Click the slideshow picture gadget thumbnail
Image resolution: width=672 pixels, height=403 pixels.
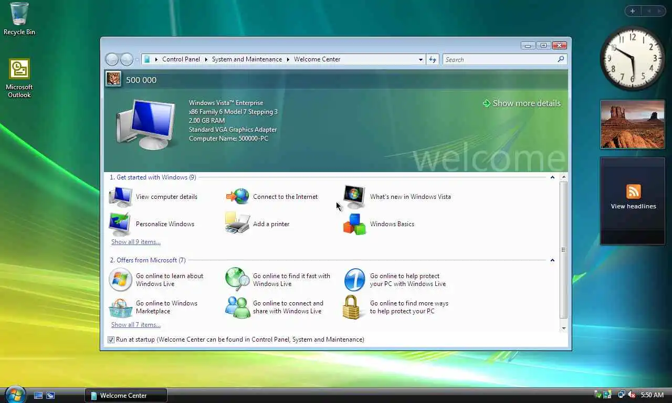(633, 124)
